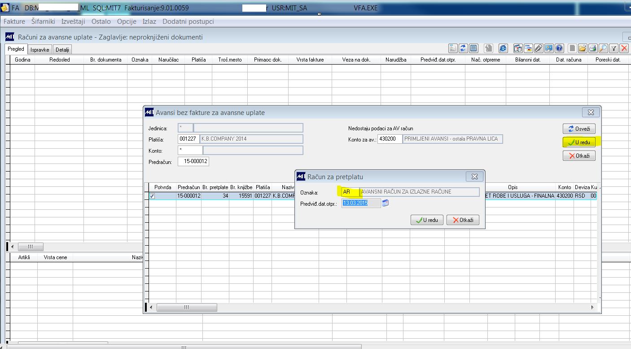
Task: Click the Konto za av. field 430200
Action: click(x=390, y=139)
